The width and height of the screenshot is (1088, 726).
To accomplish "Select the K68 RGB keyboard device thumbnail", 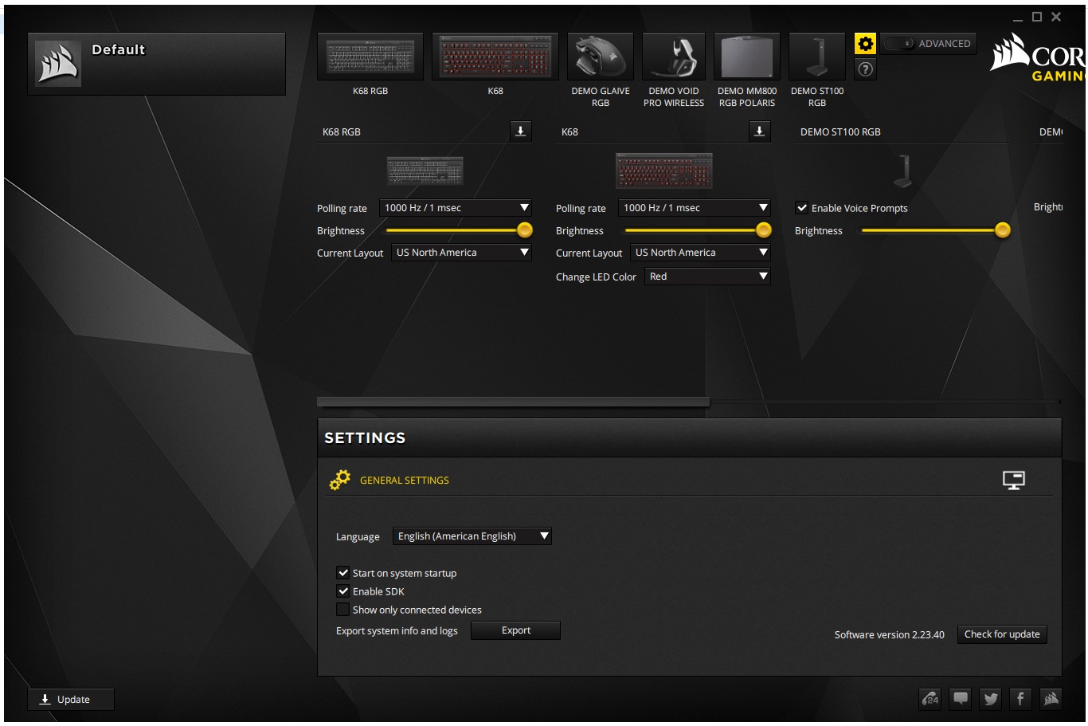I will point(370,57).
